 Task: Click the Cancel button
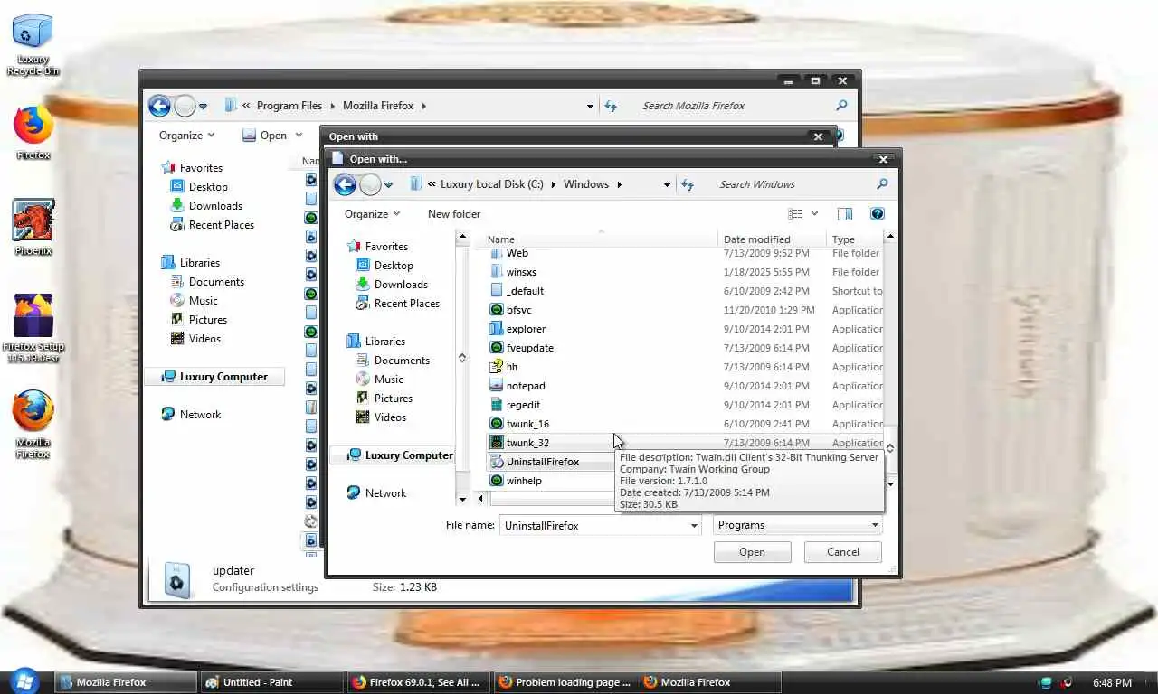pyautogui.click(x=843, y=552)
